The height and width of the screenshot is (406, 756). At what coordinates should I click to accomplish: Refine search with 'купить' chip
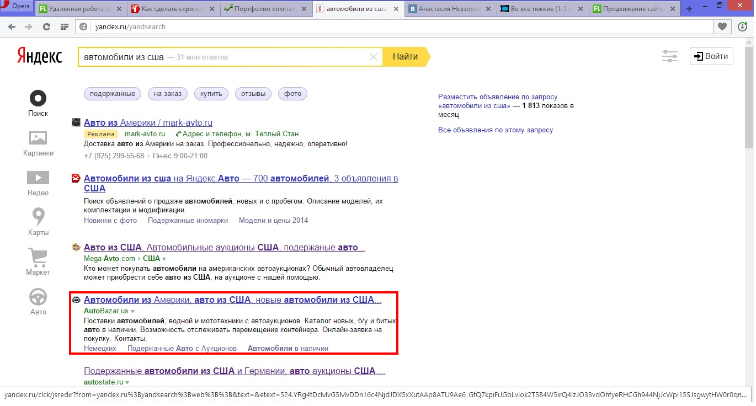(x=211, y=94)
